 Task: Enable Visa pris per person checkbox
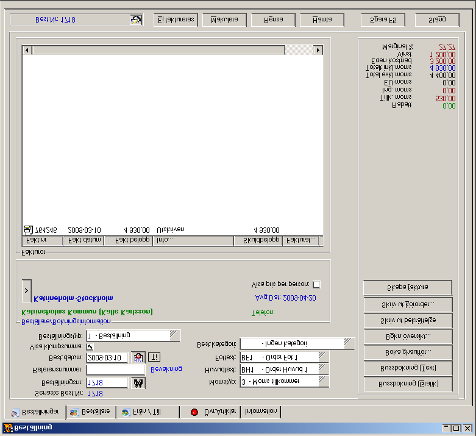tap(316, 284)
